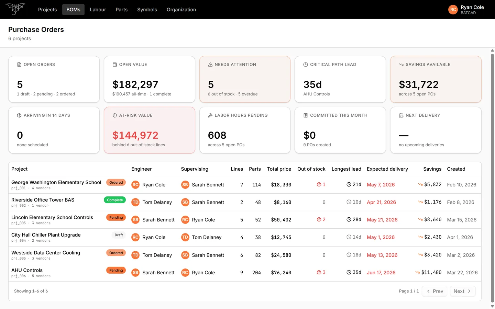
Task: Open the Organization tab
Action: pyautogui.click(x=181, y=10)
